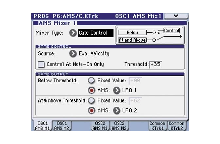
Task: Choose Fixed Value for At&Above Threshold
Action: coord(91,100)
